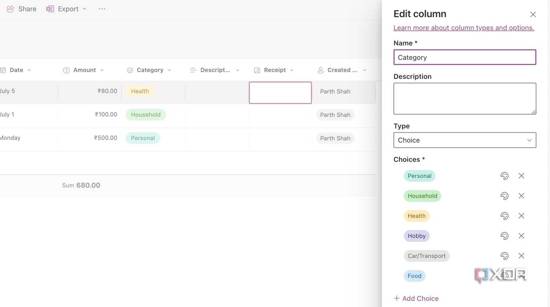
Task: Click Add Choice
Action: (416, 299)
